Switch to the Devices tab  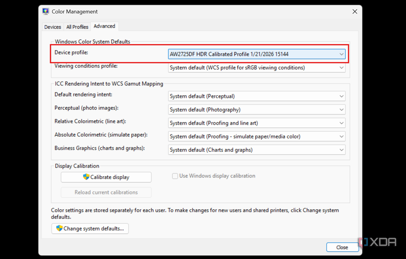pyautogui.click(x=53, y=27)
